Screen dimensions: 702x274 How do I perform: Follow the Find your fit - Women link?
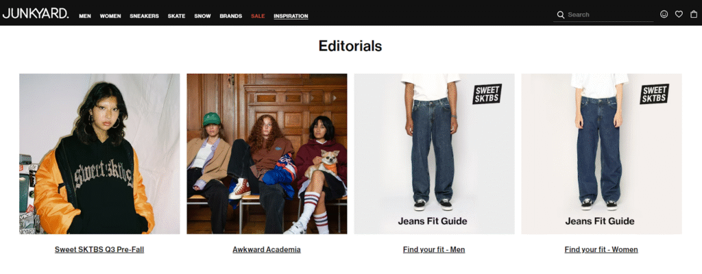coord(601,249)
